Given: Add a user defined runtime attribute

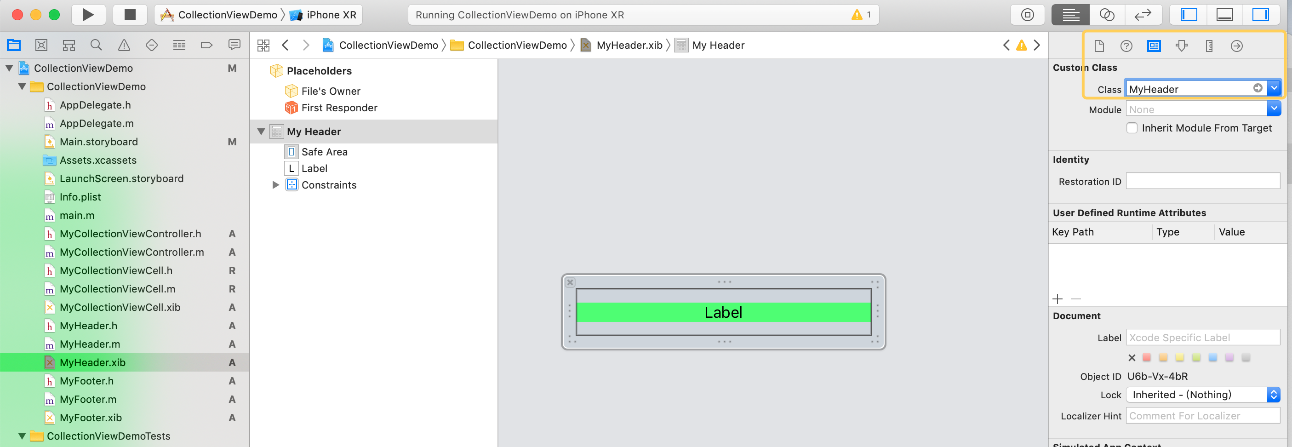Looking at the screenshot, I should 1058,299.
